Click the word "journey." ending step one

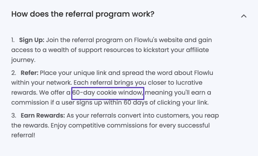click(x=23, y=60)
